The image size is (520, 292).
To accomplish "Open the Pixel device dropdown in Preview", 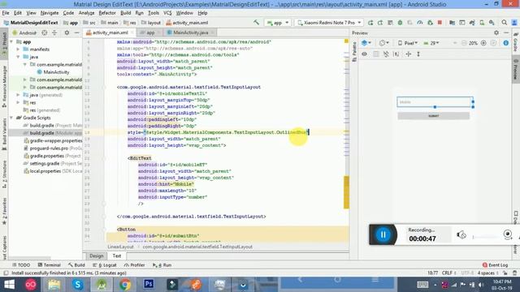I will pos(408,43).
